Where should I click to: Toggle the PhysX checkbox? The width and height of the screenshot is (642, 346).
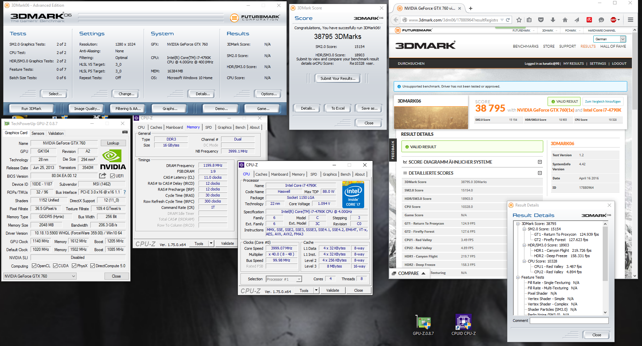(74, 266)
